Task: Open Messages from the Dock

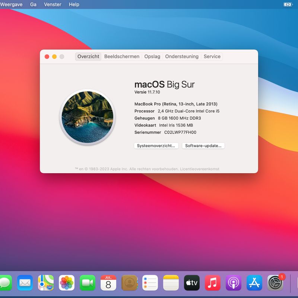Action: point(5,283)
